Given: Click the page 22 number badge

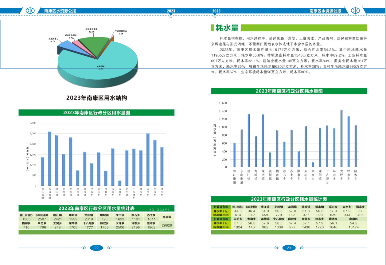Looking at the screenshot, I should point(96,248).
